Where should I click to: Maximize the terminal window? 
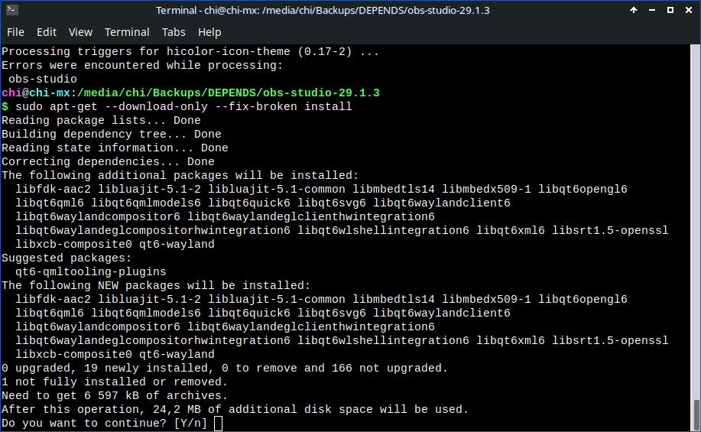670,10
